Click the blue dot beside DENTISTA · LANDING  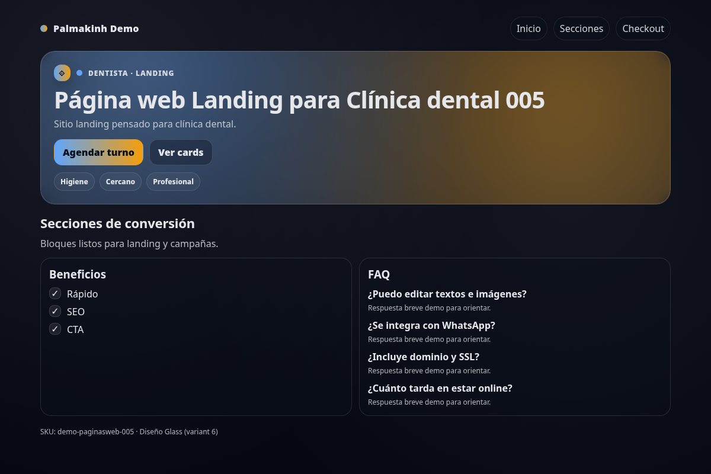(x=79, y=72)
